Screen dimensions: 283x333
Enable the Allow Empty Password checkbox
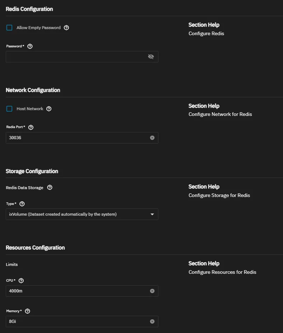coord(9,28)
